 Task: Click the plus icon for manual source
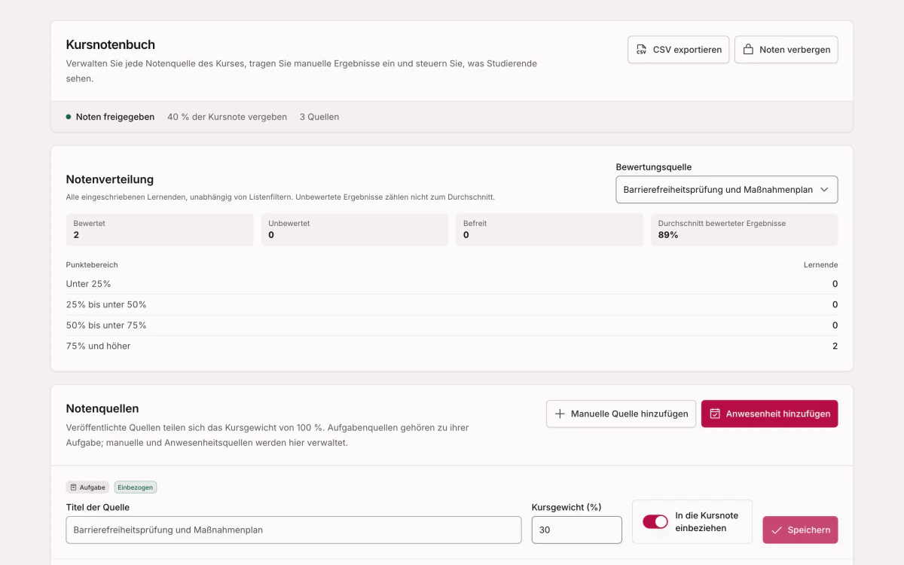[x=560, y=414]
